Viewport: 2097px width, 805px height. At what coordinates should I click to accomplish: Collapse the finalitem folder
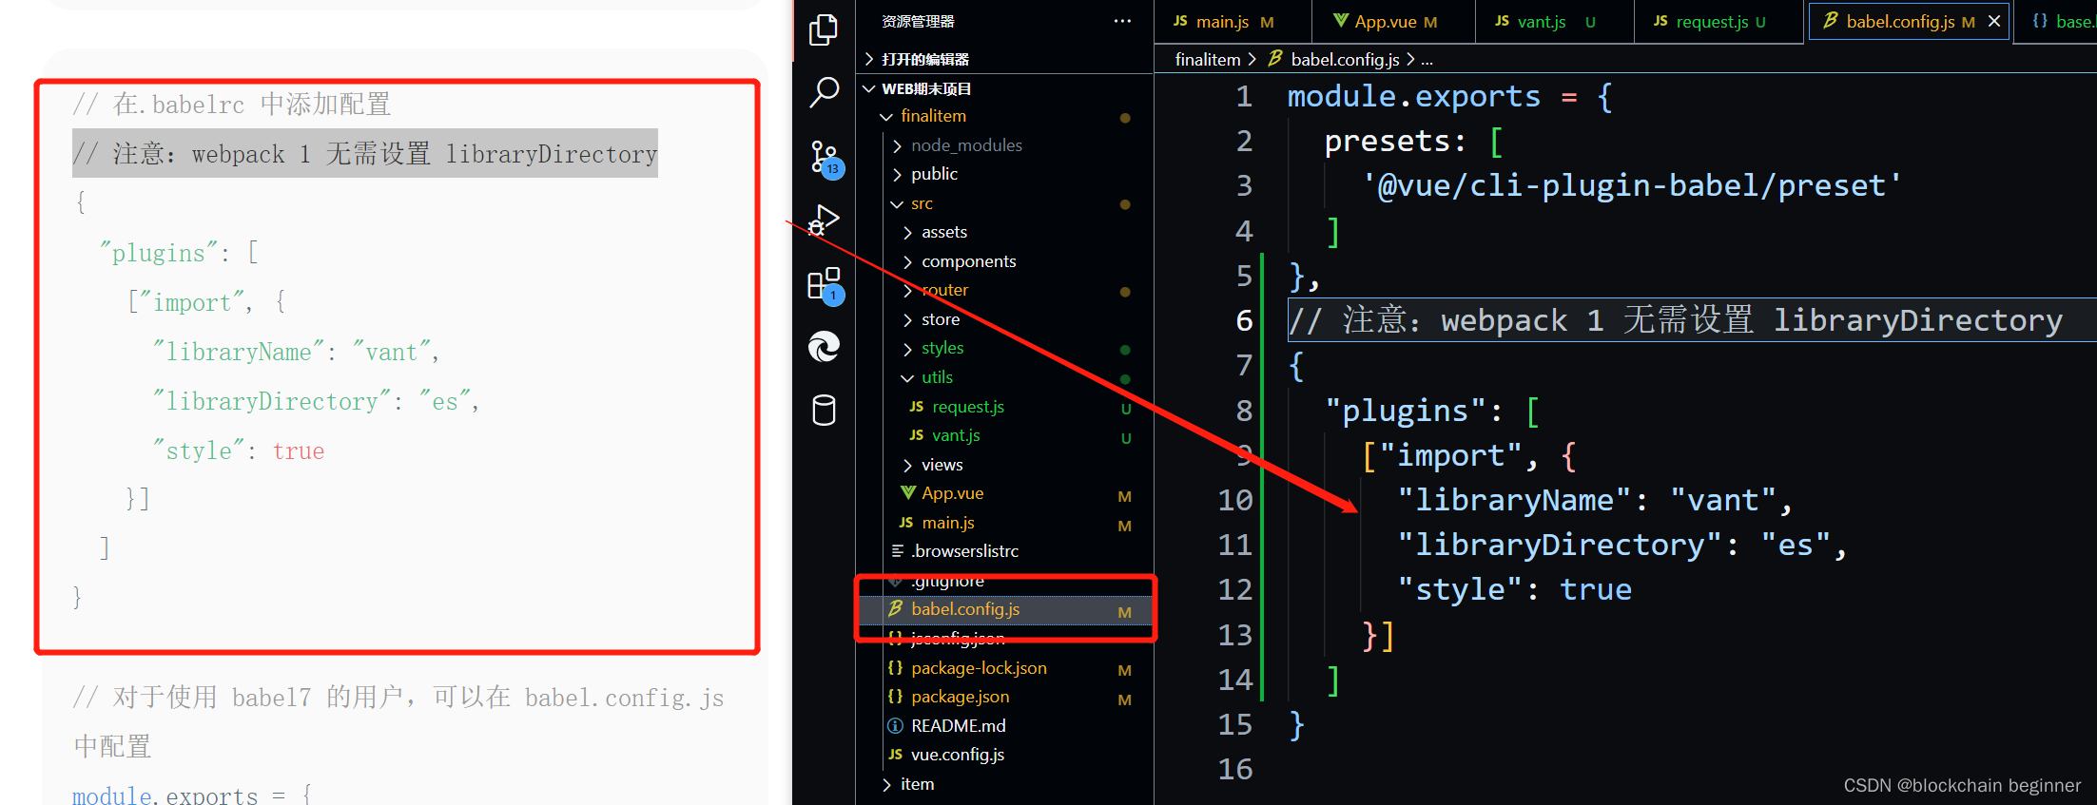(x=1004, y=116)
